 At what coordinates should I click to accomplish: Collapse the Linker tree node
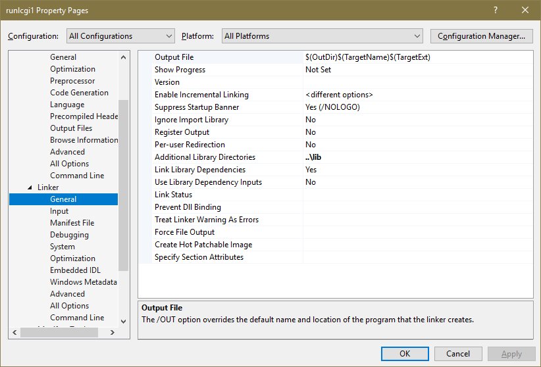30,187
